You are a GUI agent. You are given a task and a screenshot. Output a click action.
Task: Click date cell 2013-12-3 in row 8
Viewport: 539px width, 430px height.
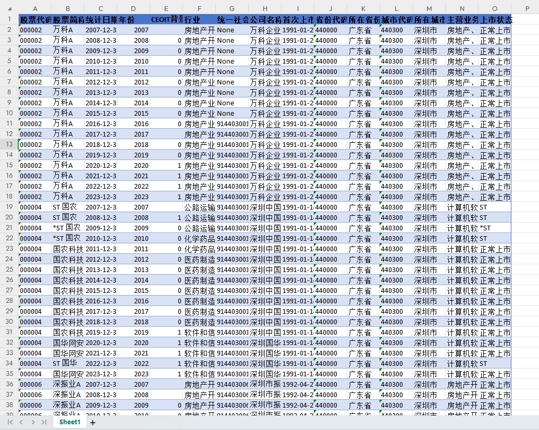point(101,92)
